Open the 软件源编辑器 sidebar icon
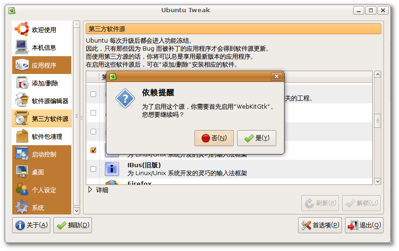 [x=22, y=101]
